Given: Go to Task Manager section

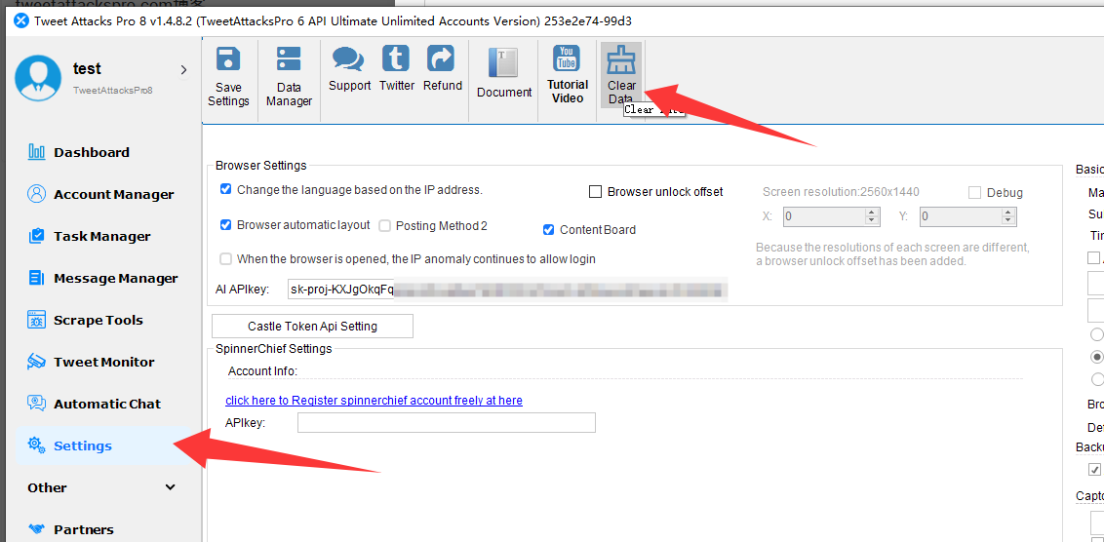Looking at the screenshot, I should [102, 237].
